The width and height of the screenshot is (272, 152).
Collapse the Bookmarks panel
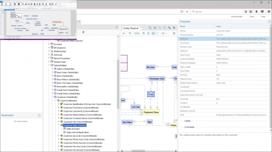pyautogui.click(x=39, y=115)
